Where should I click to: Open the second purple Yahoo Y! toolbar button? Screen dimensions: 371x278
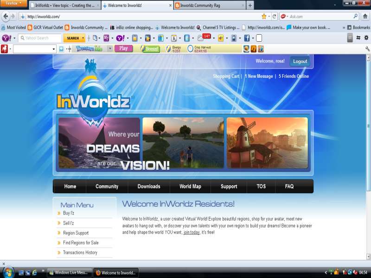(120, 38)
